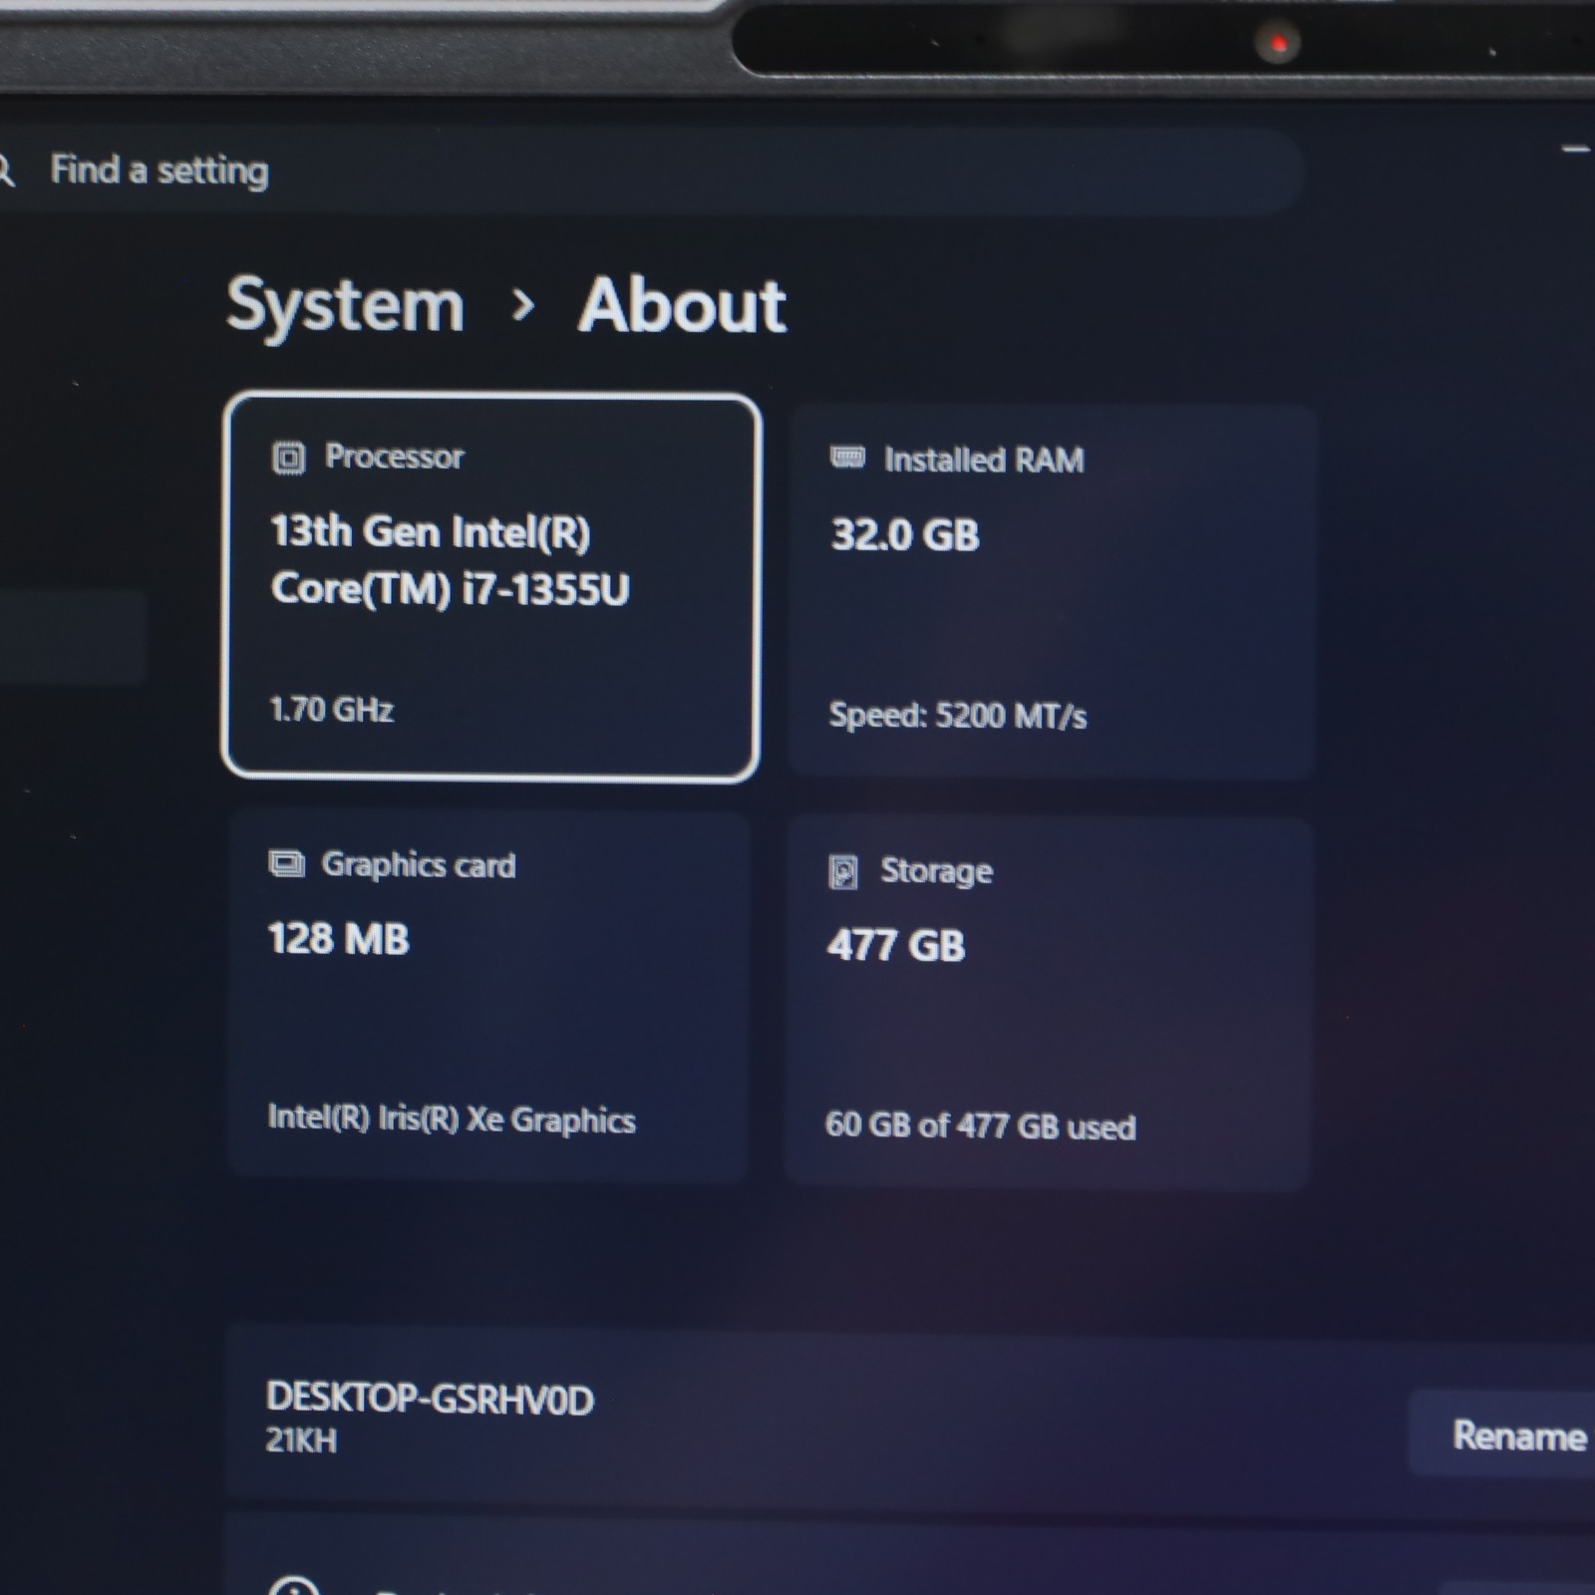Screen dimensions: 1595x1595
Task: Click the 13th Gen Intel Core i7-1355U text
Action: tap(450, 559)
